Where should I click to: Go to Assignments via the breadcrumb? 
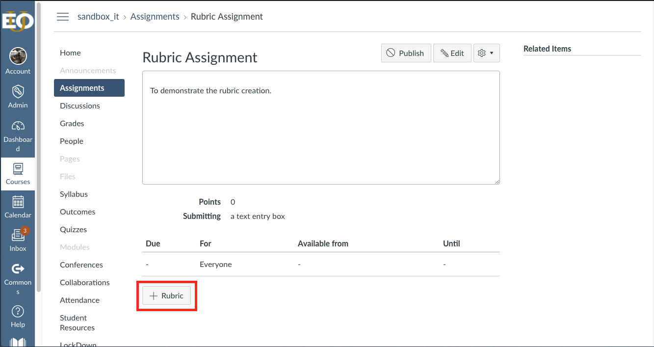[155, 16]
